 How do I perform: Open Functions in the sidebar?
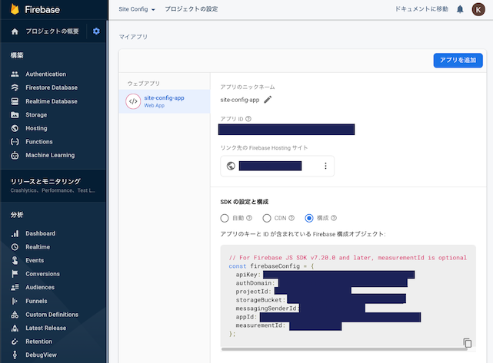point(39,142)
